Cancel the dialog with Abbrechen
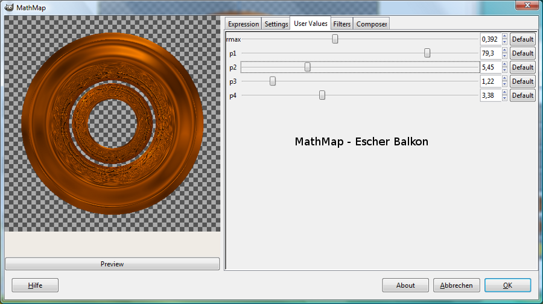 coord(457,285)
